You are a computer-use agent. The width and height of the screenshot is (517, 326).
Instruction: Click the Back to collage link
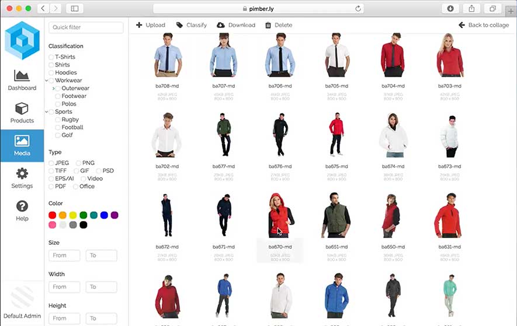(x=484, y=25)
